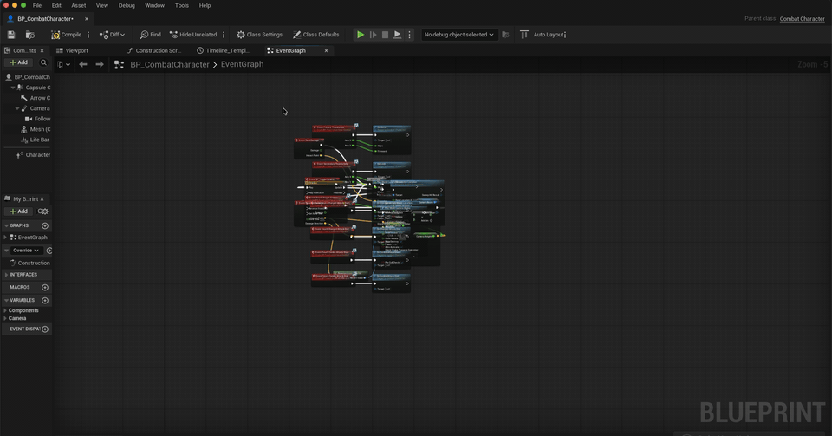
Task: Select BP_CombatCharacter root component row
Action: 28,77
